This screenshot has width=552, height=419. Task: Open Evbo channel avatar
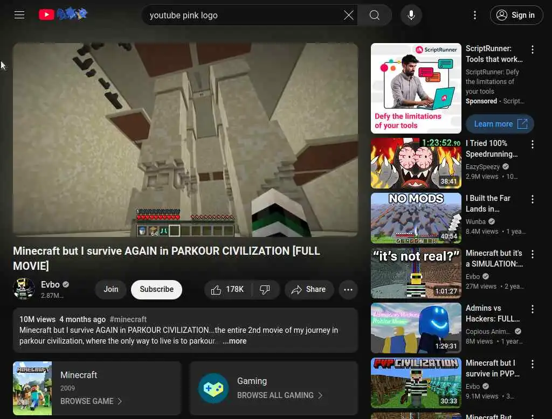[24, 289]
